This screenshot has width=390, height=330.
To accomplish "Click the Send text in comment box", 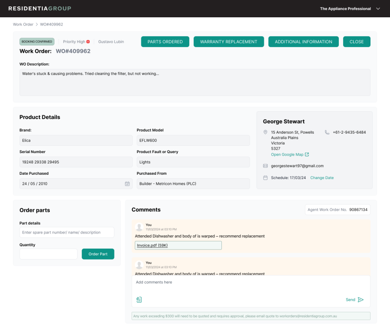I will tap(351, 300).
